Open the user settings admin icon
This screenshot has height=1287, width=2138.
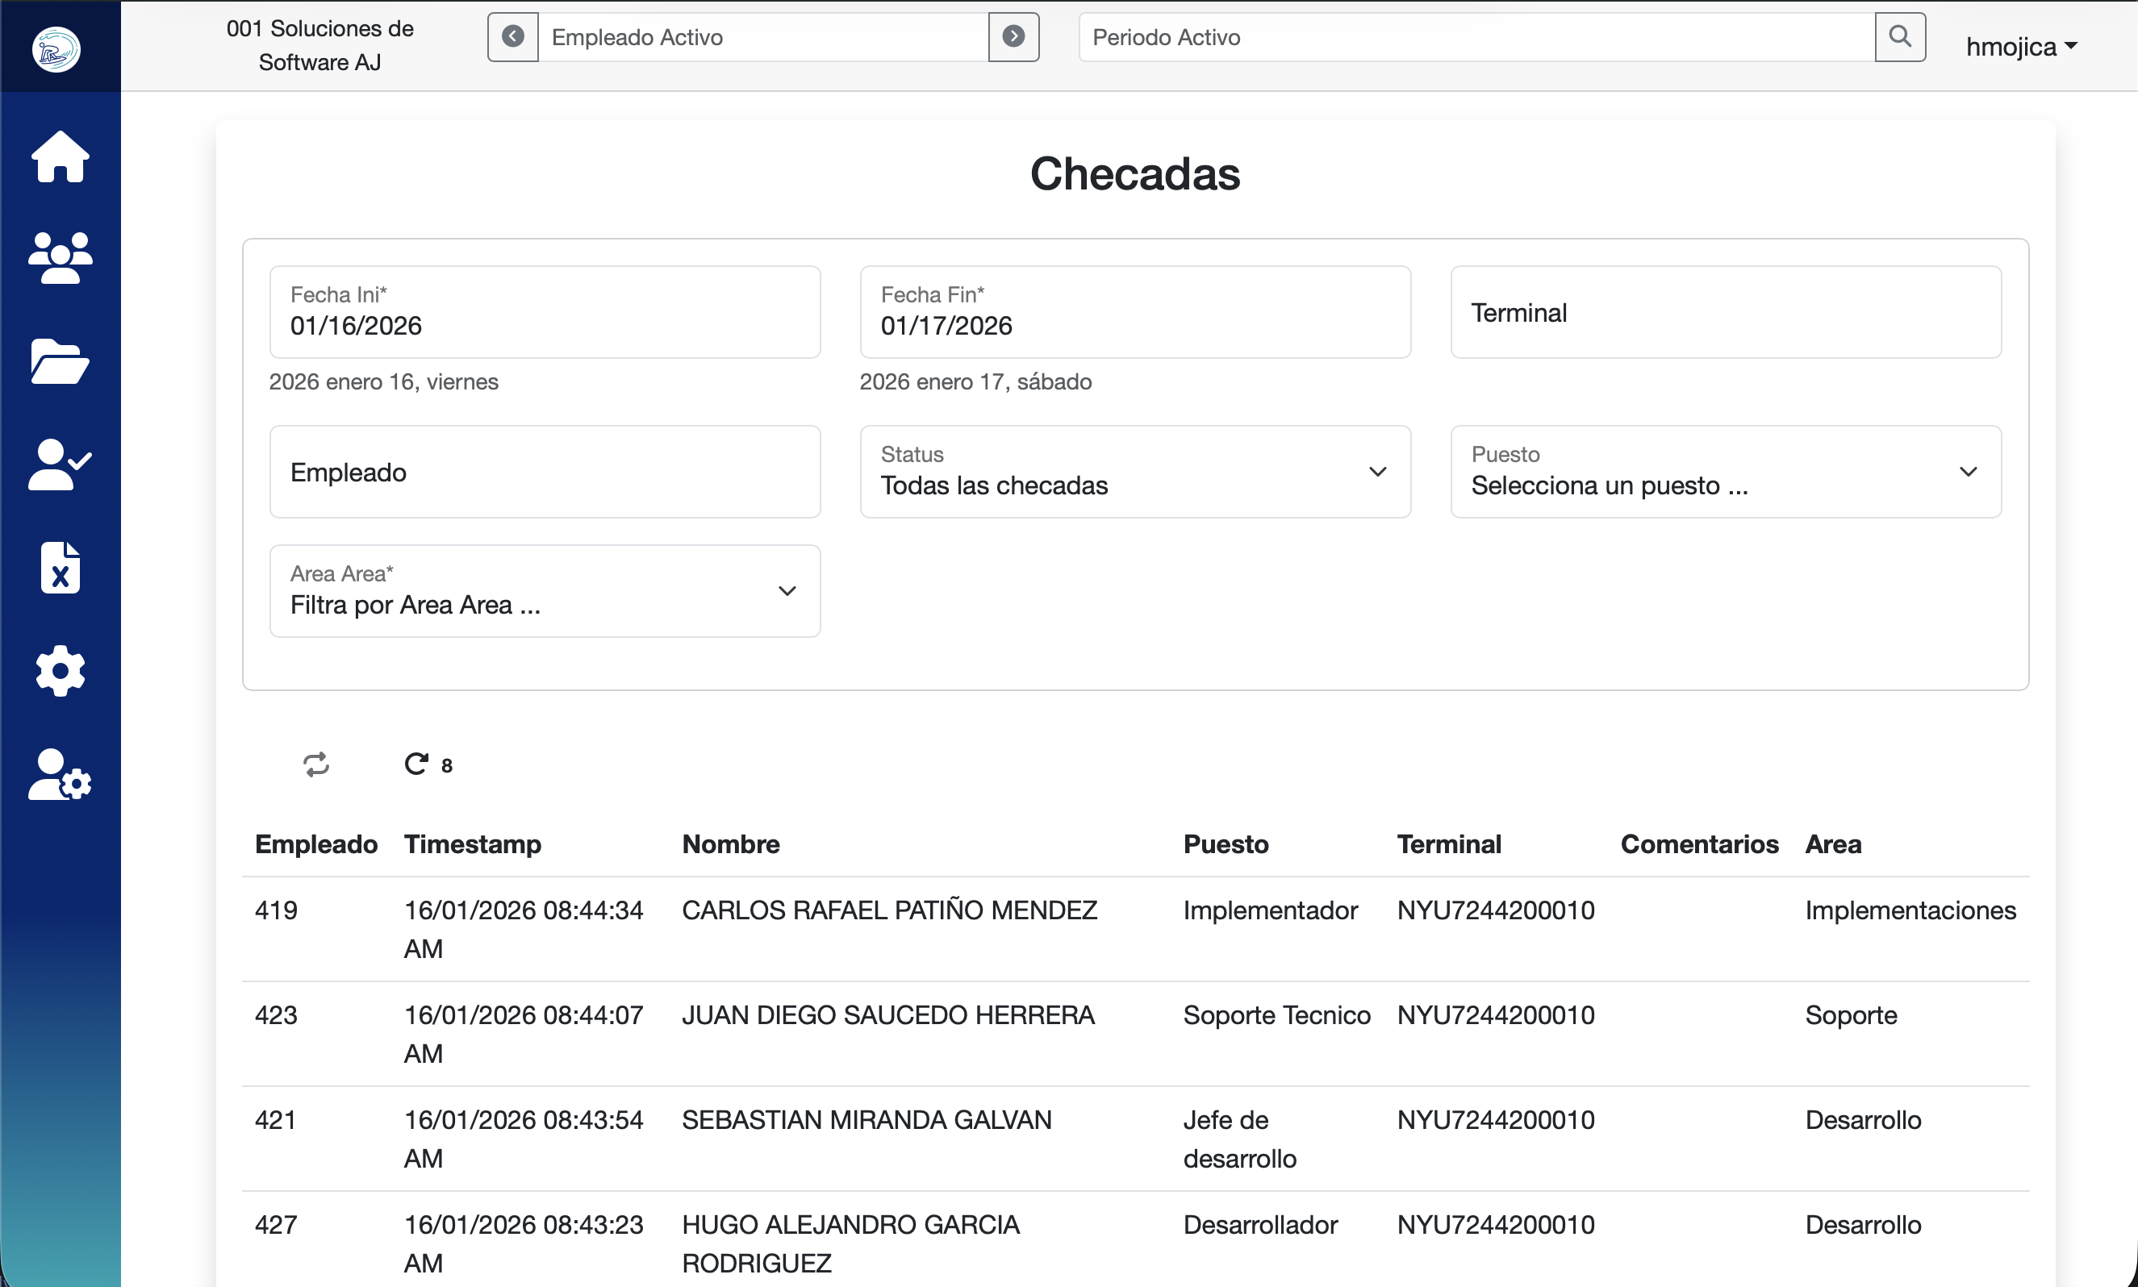[x=60, y=774]
